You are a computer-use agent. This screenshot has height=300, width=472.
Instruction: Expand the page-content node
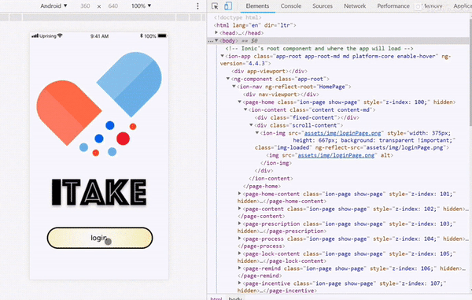(x=240, y=209)
